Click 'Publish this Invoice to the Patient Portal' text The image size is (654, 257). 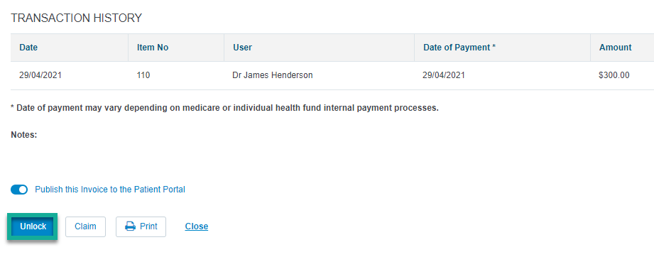pos(110,190)
